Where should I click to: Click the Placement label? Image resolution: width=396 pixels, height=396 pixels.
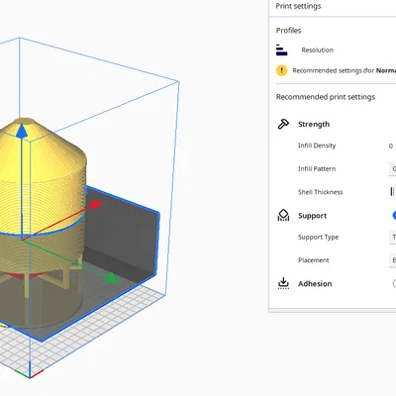coord(313,260)
